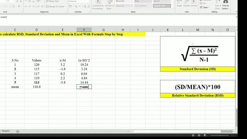Viewport: 247px width, 139px height.
Task: Select column O header
Action: point(227,30)
